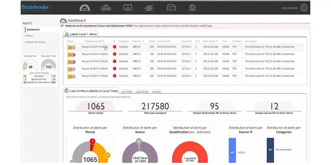The image size is (331, 165).
Task: Toggle status switch for the 14:30:02 alert
Action: click(x=72, y=48)
